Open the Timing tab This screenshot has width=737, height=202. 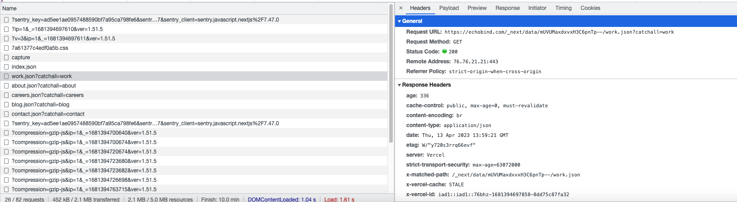pyautogui.click(x=563, y=8)
